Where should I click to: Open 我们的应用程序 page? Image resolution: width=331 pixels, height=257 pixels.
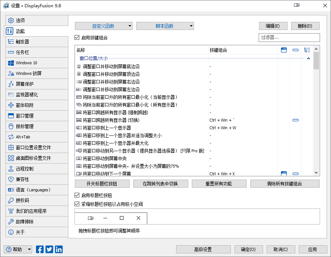click(37, 211)
